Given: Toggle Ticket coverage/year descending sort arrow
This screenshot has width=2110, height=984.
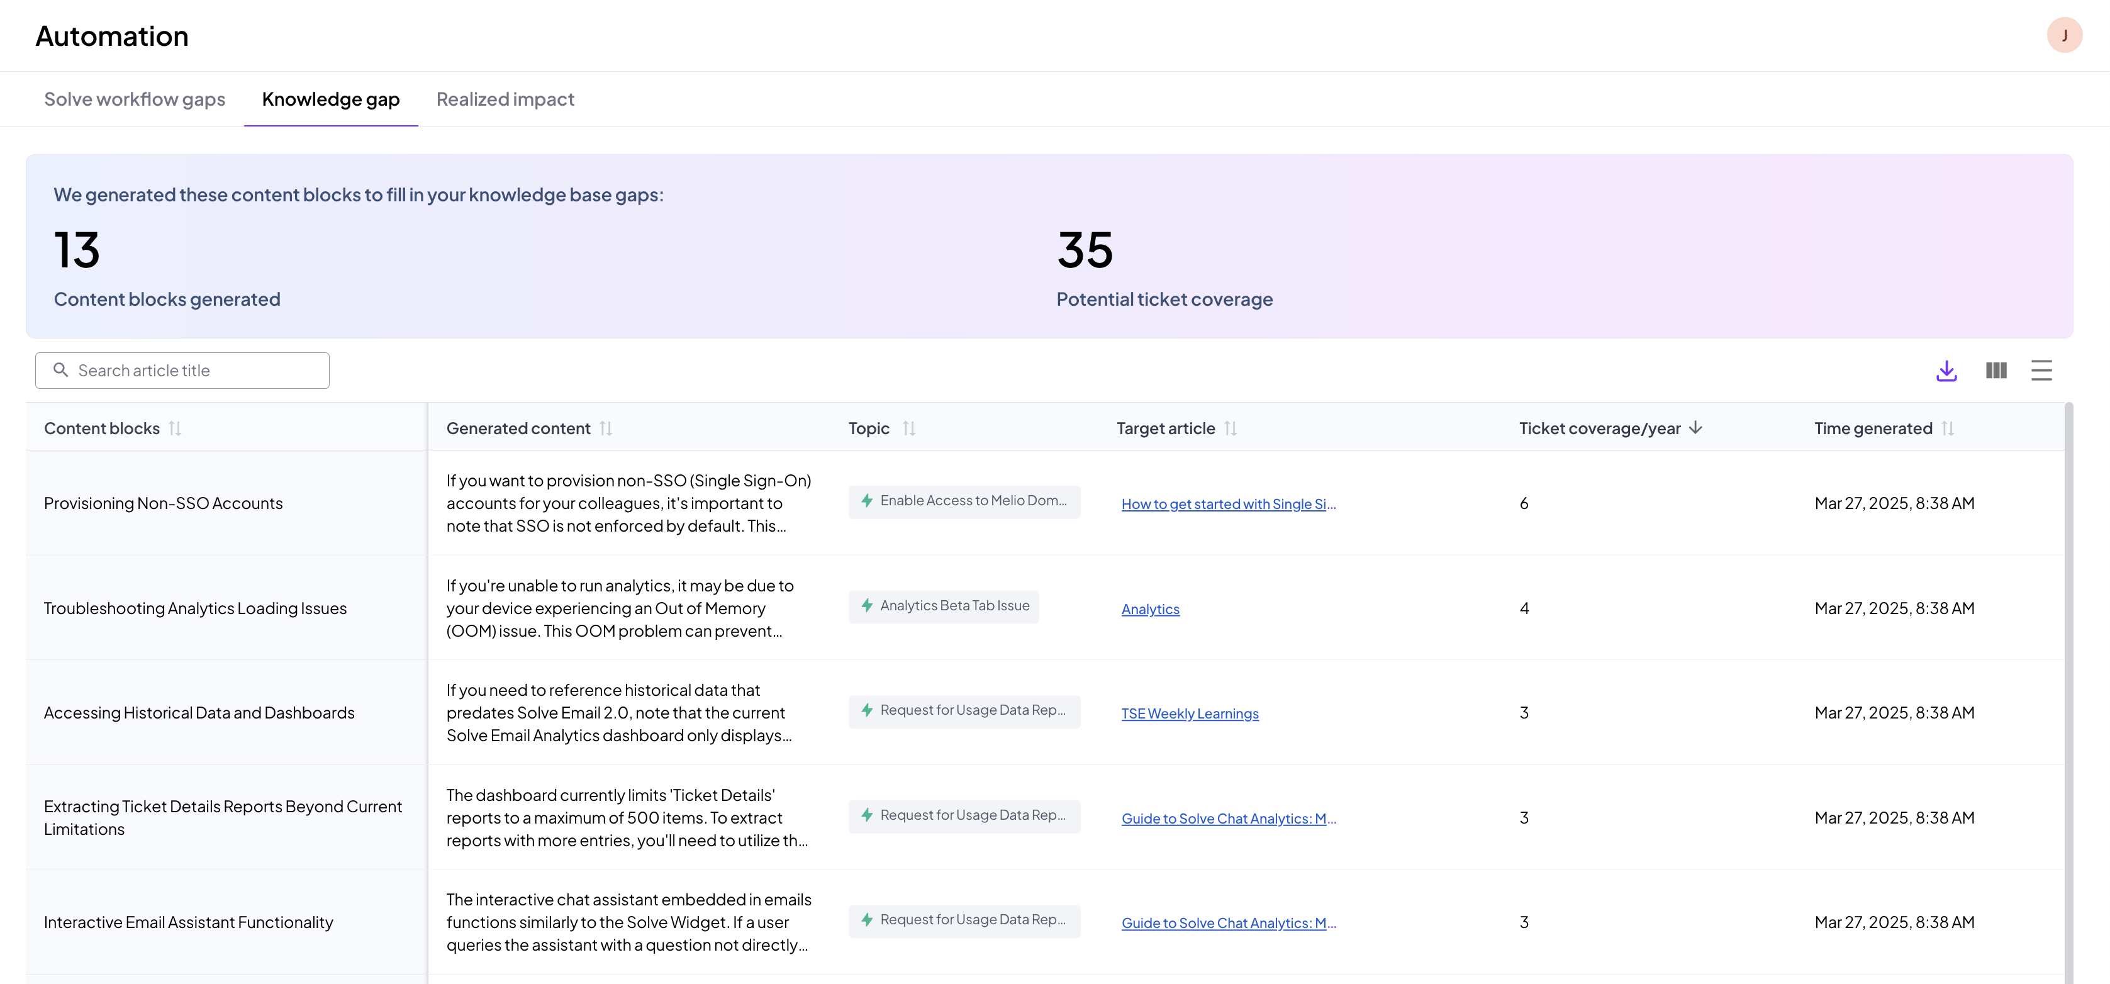Looking at the screenshot, I should 1695,428.
